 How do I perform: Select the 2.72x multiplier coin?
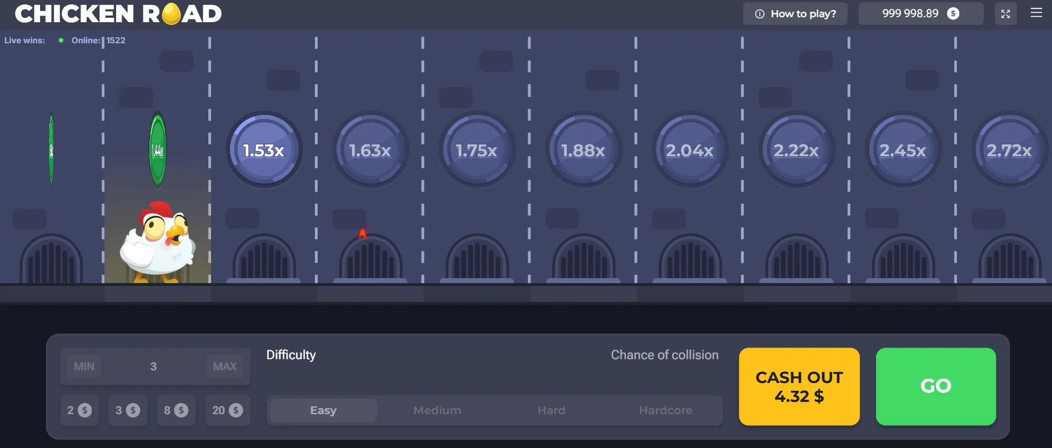tap(1010, 150)
